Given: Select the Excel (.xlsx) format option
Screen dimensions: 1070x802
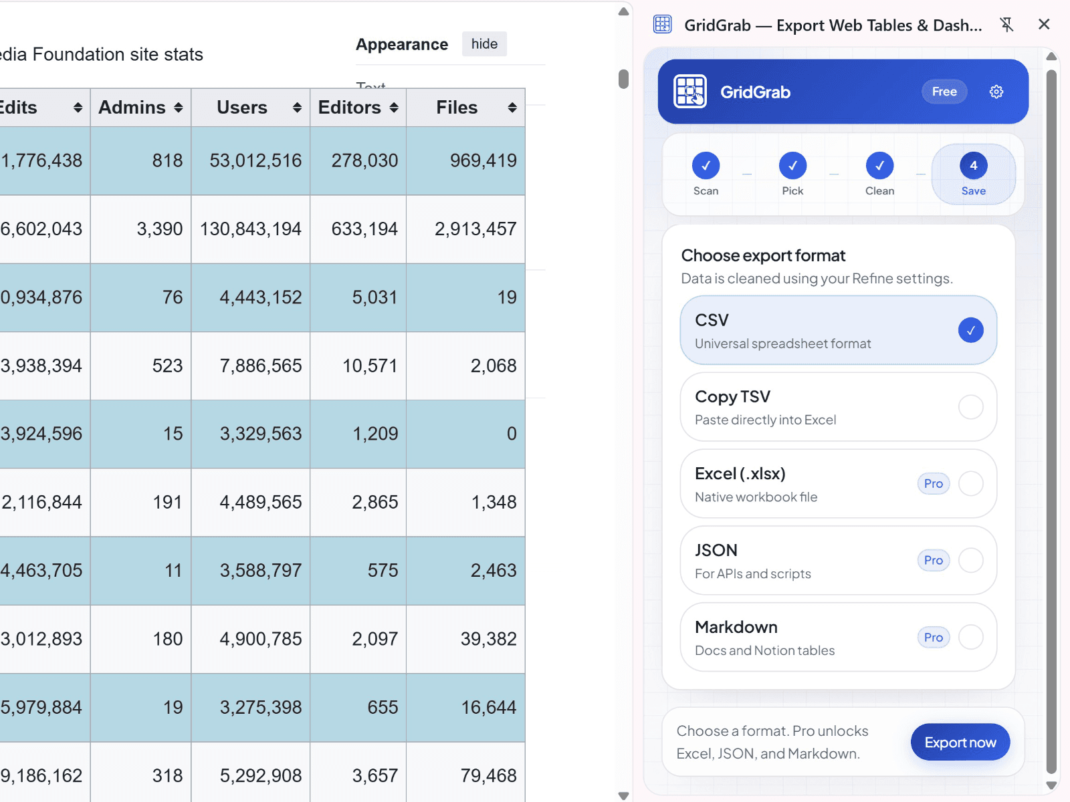Looking at the screenshot, I should point(839,484).
